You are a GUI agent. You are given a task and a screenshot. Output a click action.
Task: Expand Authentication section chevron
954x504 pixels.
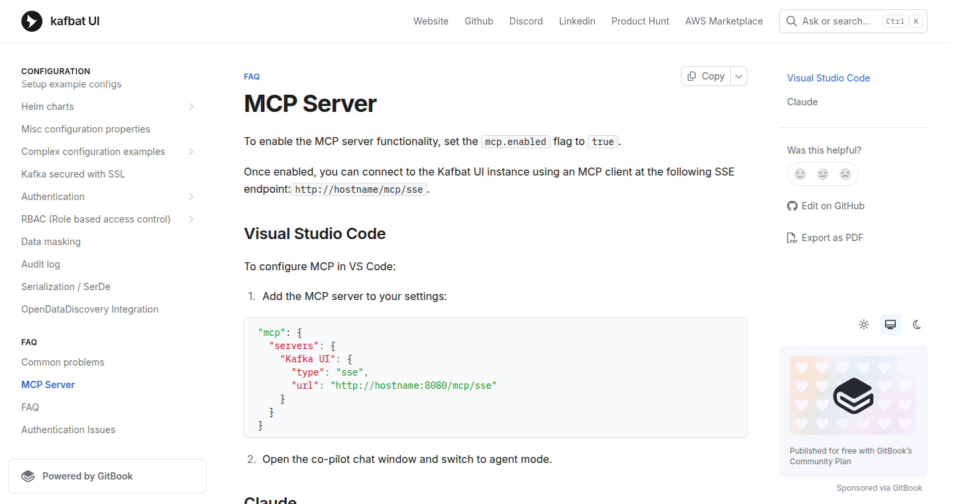click(191, 197)
